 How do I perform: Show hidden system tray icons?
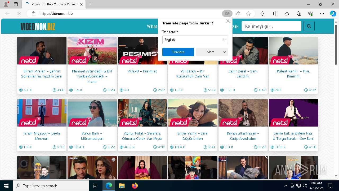pos(286,186)
